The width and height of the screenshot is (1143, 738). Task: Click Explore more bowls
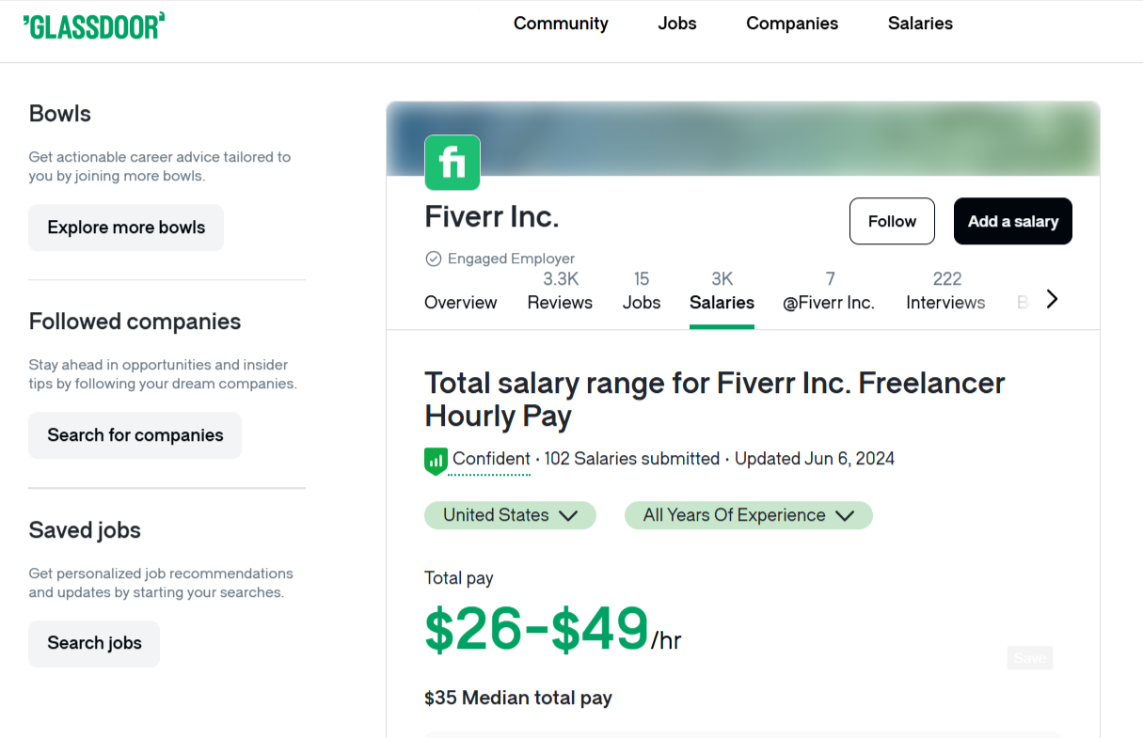pos(125,227)
